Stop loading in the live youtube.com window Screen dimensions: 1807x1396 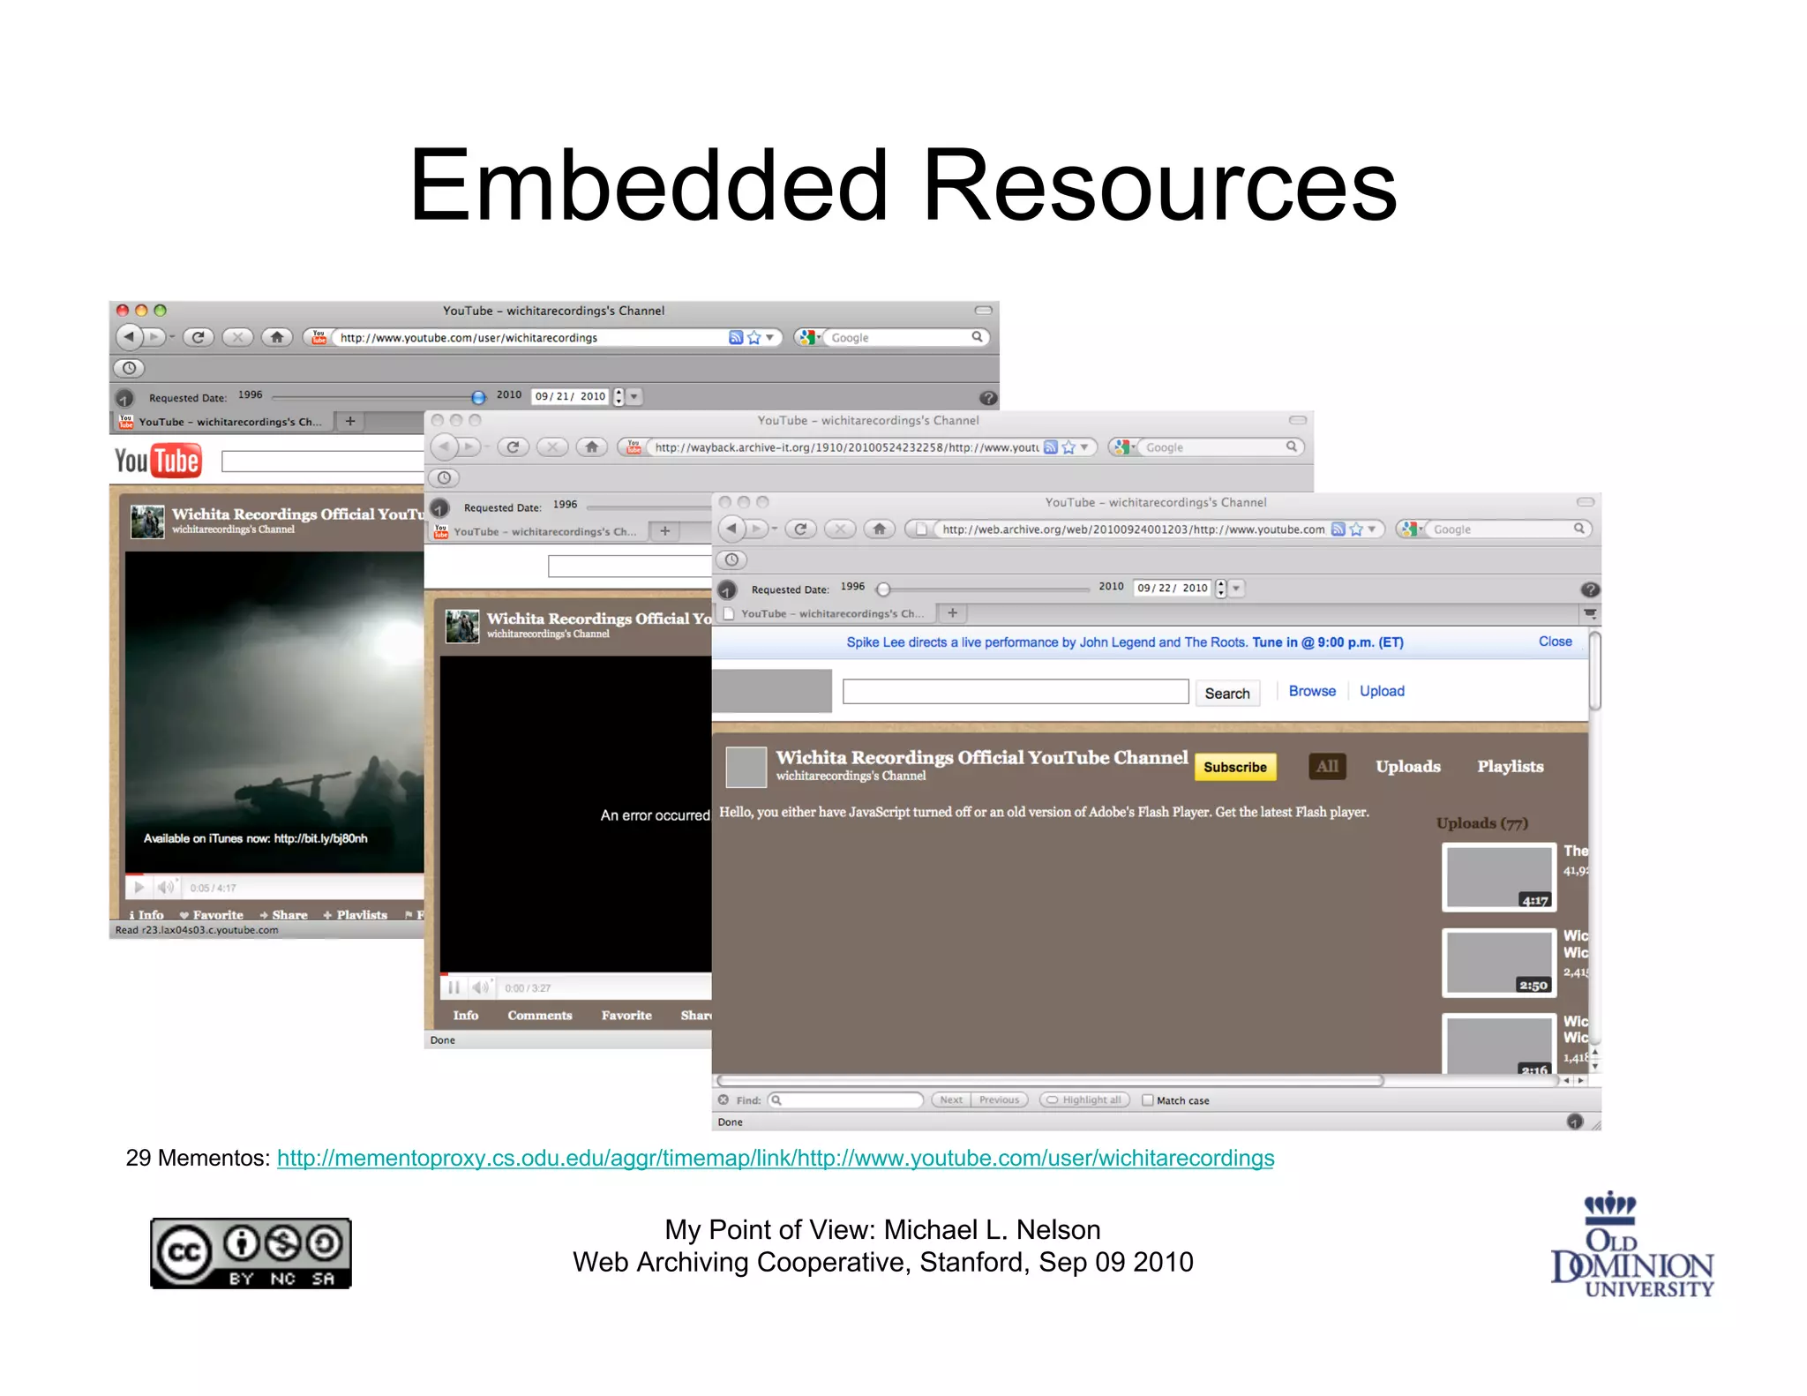point(237,337)
